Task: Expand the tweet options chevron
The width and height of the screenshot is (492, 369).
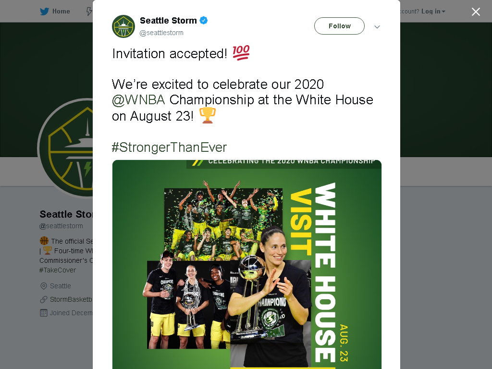Action: point(377,27)
